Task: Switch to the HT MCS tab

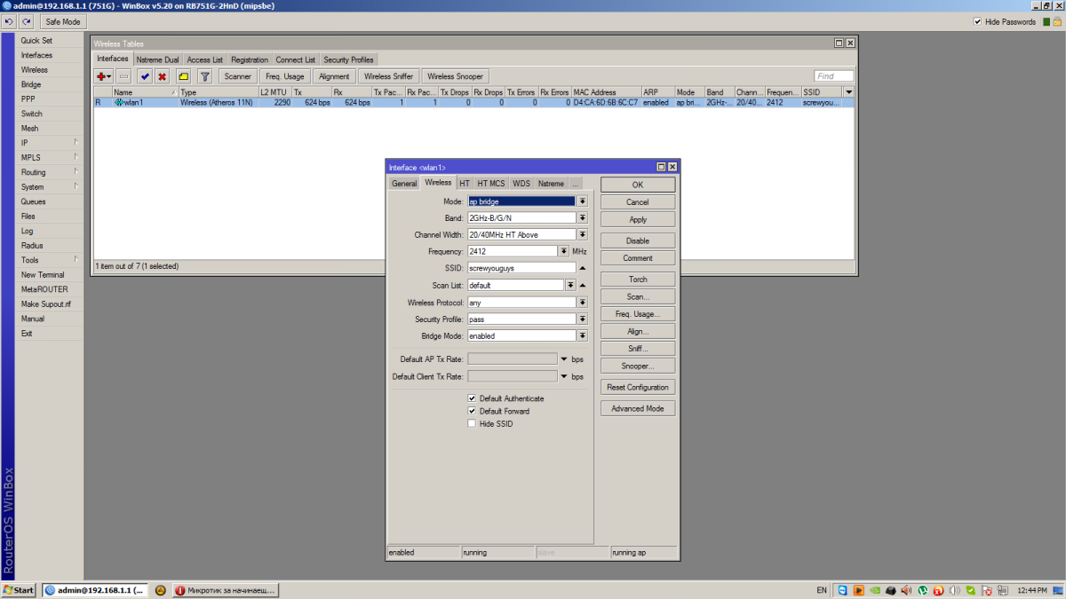Action: click(x=490, y=184)
